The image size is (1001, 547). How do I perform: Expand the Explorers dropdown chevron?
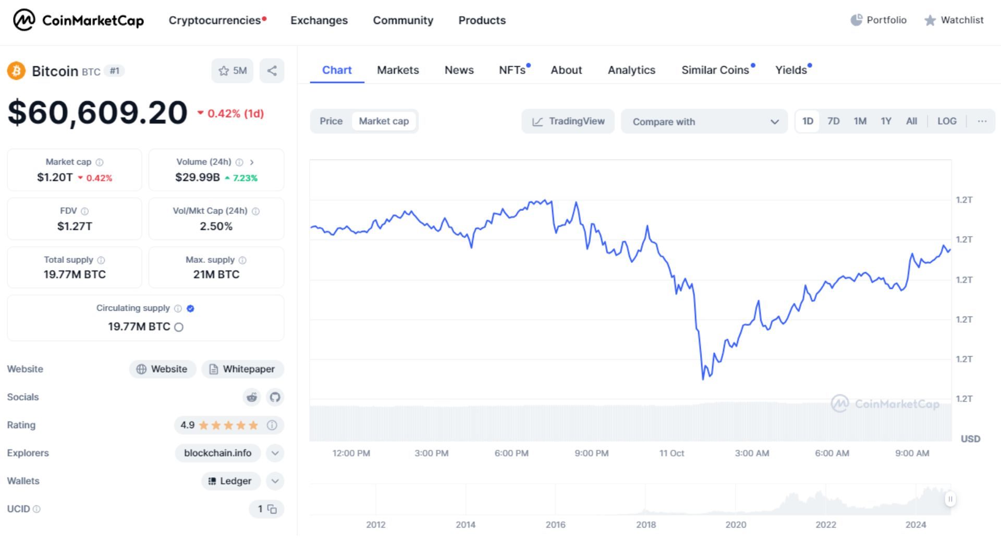tap(275, 453)
